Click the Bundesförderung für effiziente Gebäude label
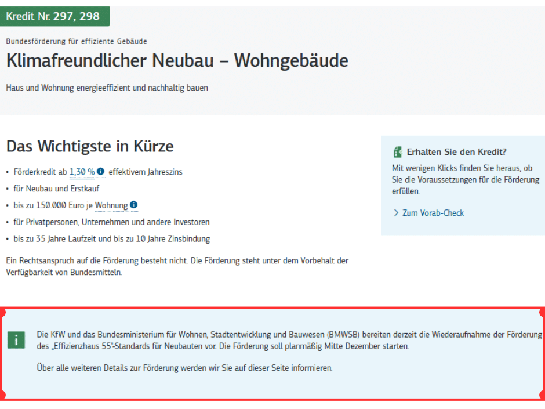Viewport: 545px width, 409px height. [77, 41]
